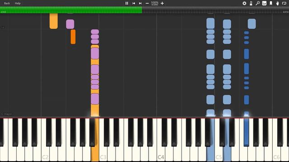
Task: Open the settings gear
Action: point(244,3)
